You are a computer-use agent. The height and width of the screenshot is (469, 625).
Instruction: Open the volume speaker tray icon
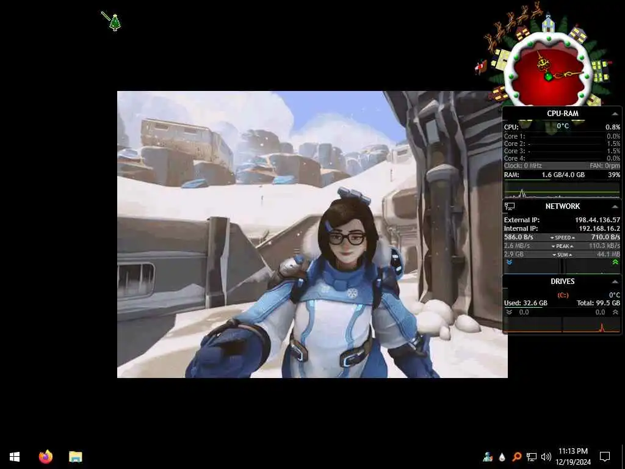point(546,457)
